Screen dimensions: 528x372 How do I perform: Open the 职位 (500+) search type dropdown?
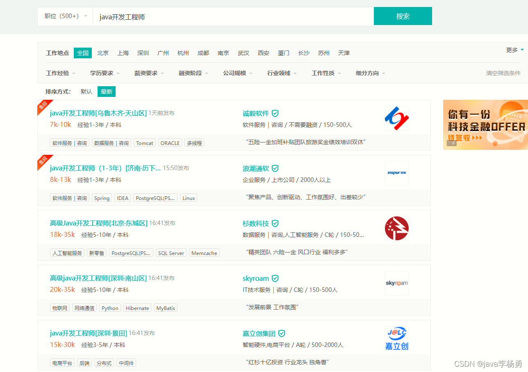coord(65,16)
